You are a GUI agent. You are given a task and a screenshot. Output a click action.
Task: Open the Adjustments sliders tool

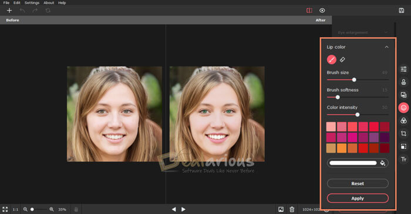(404, 69)
